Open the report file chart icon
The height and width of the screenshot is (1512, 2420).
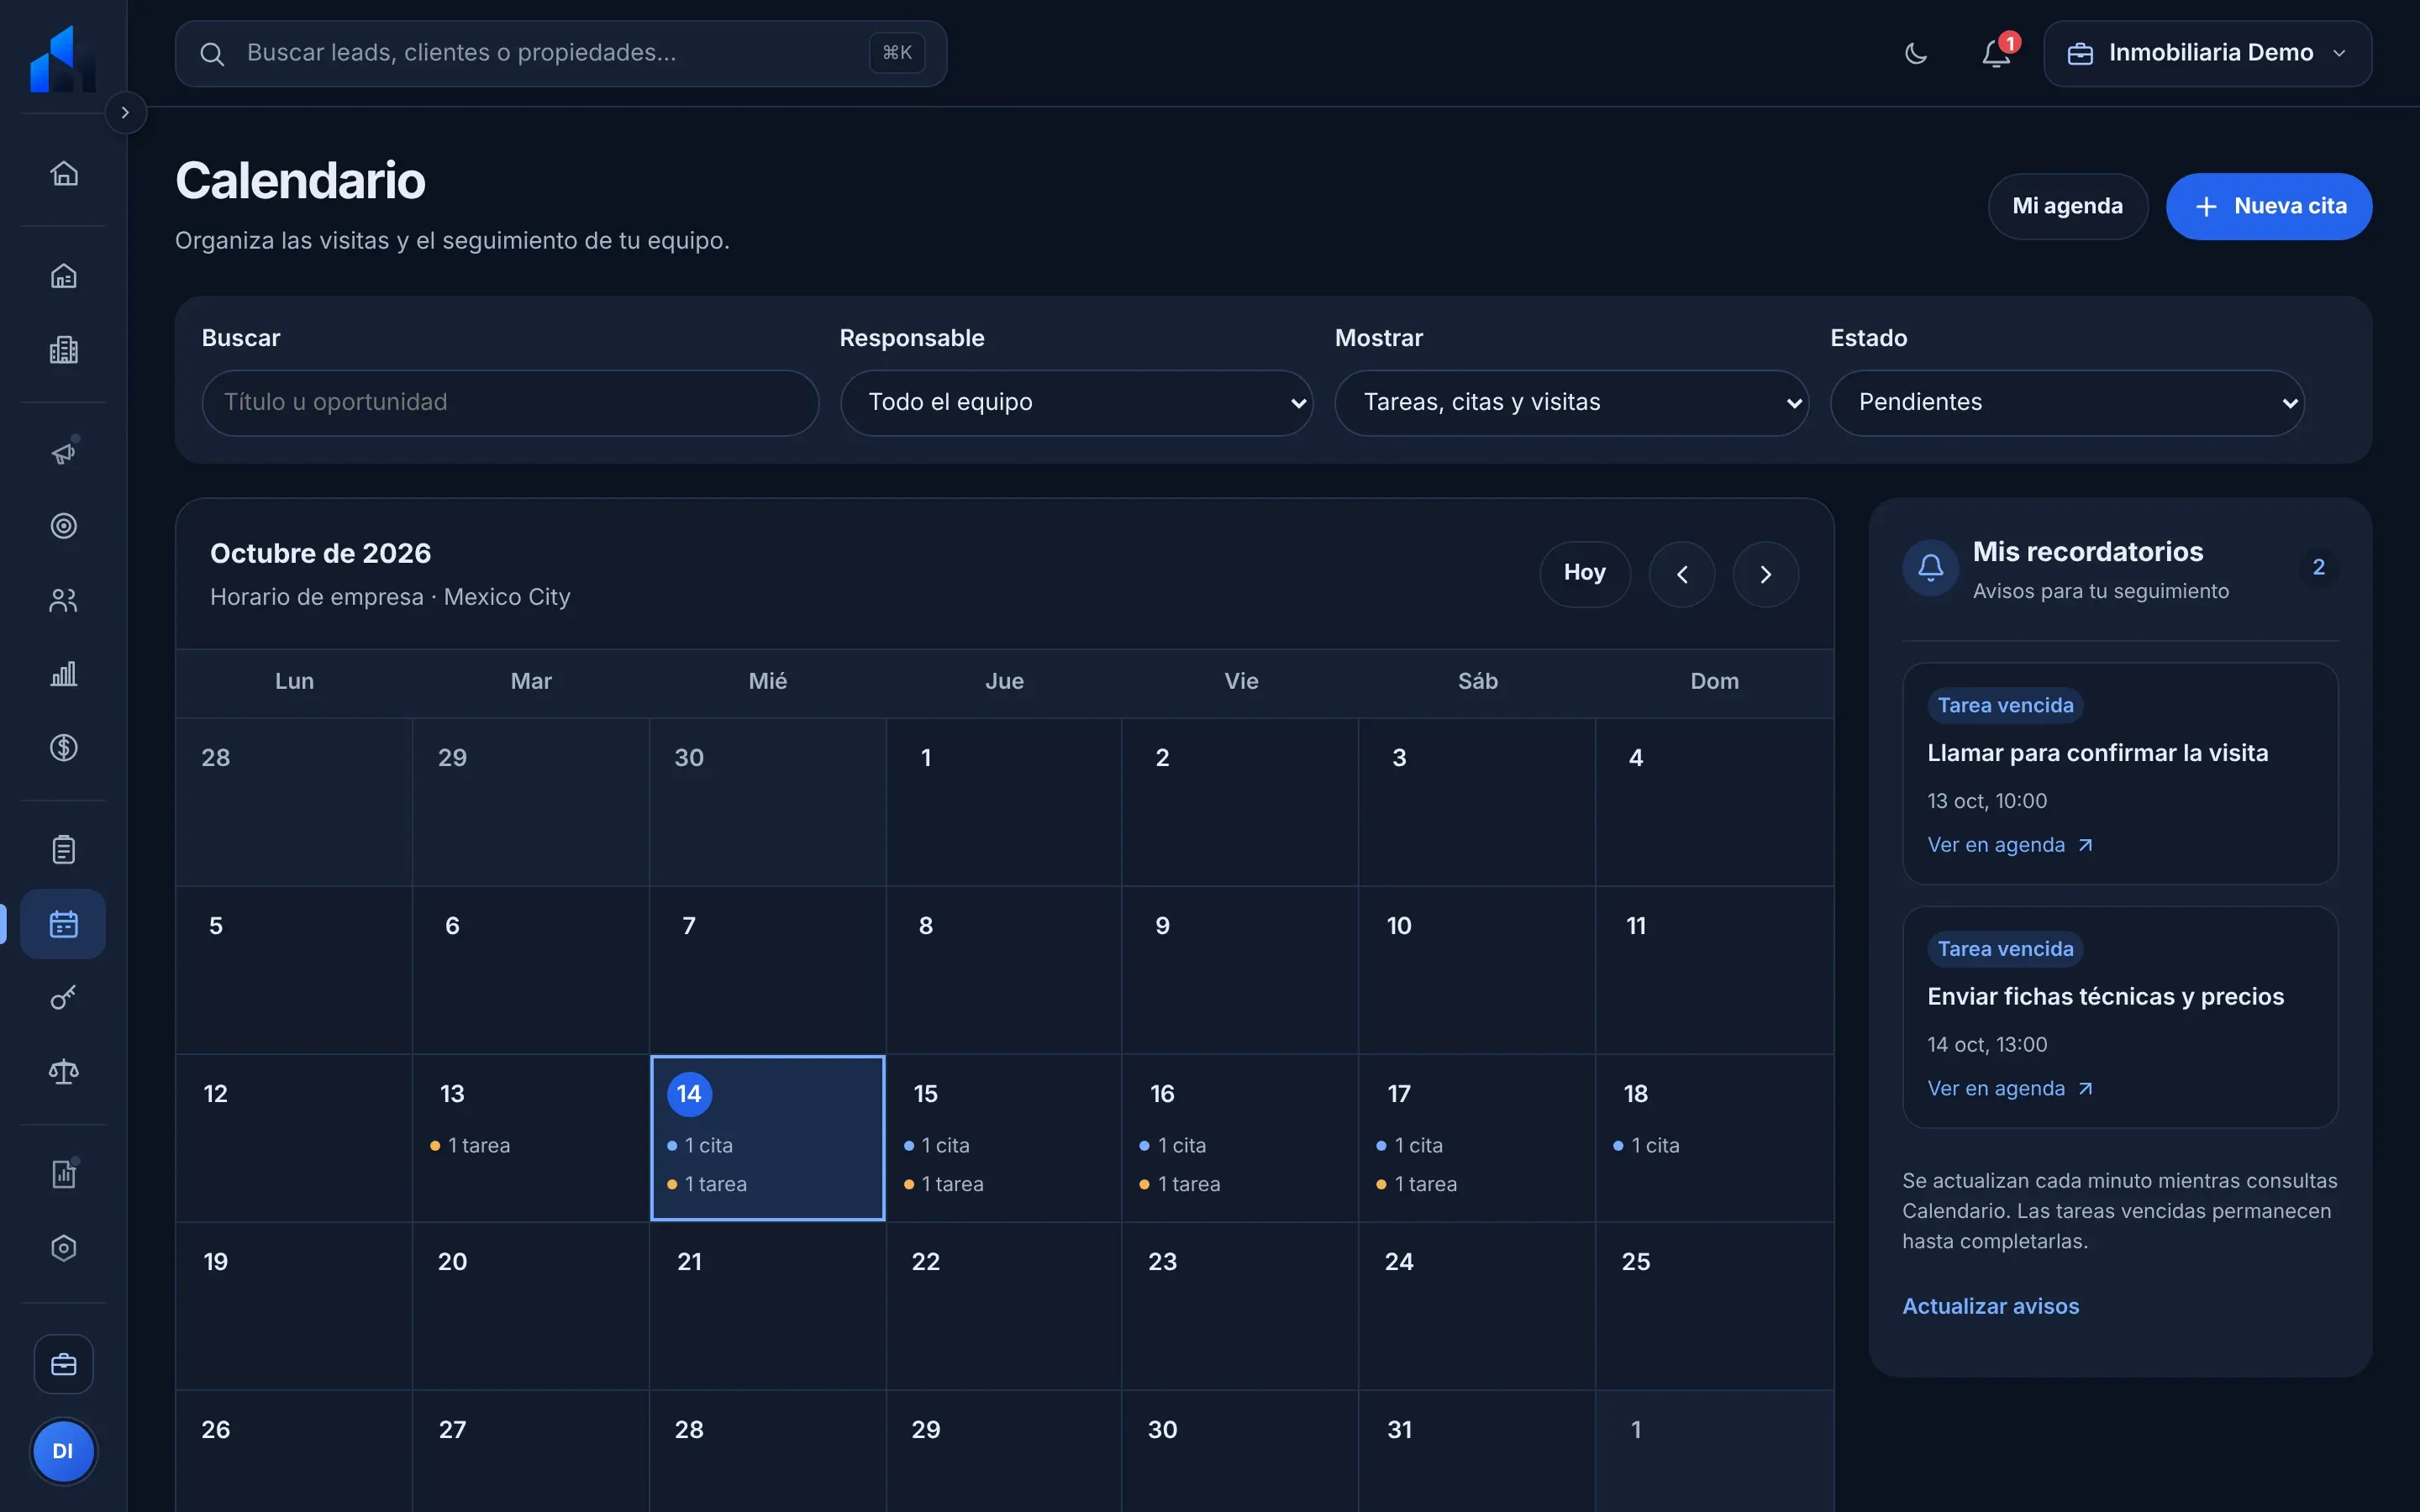click(64, 1174)
